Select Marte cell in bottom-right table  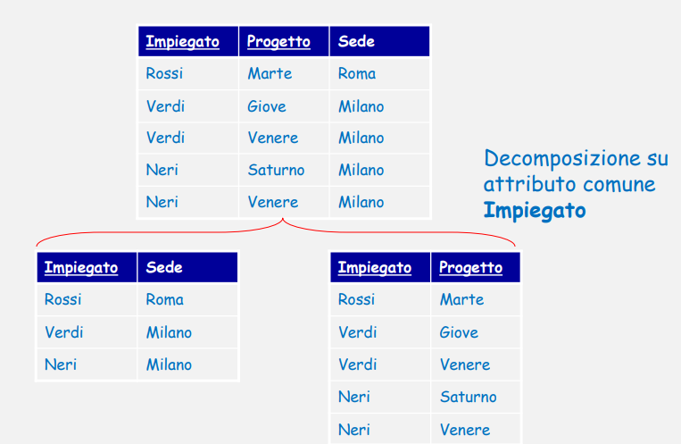(x=475, y=299)
